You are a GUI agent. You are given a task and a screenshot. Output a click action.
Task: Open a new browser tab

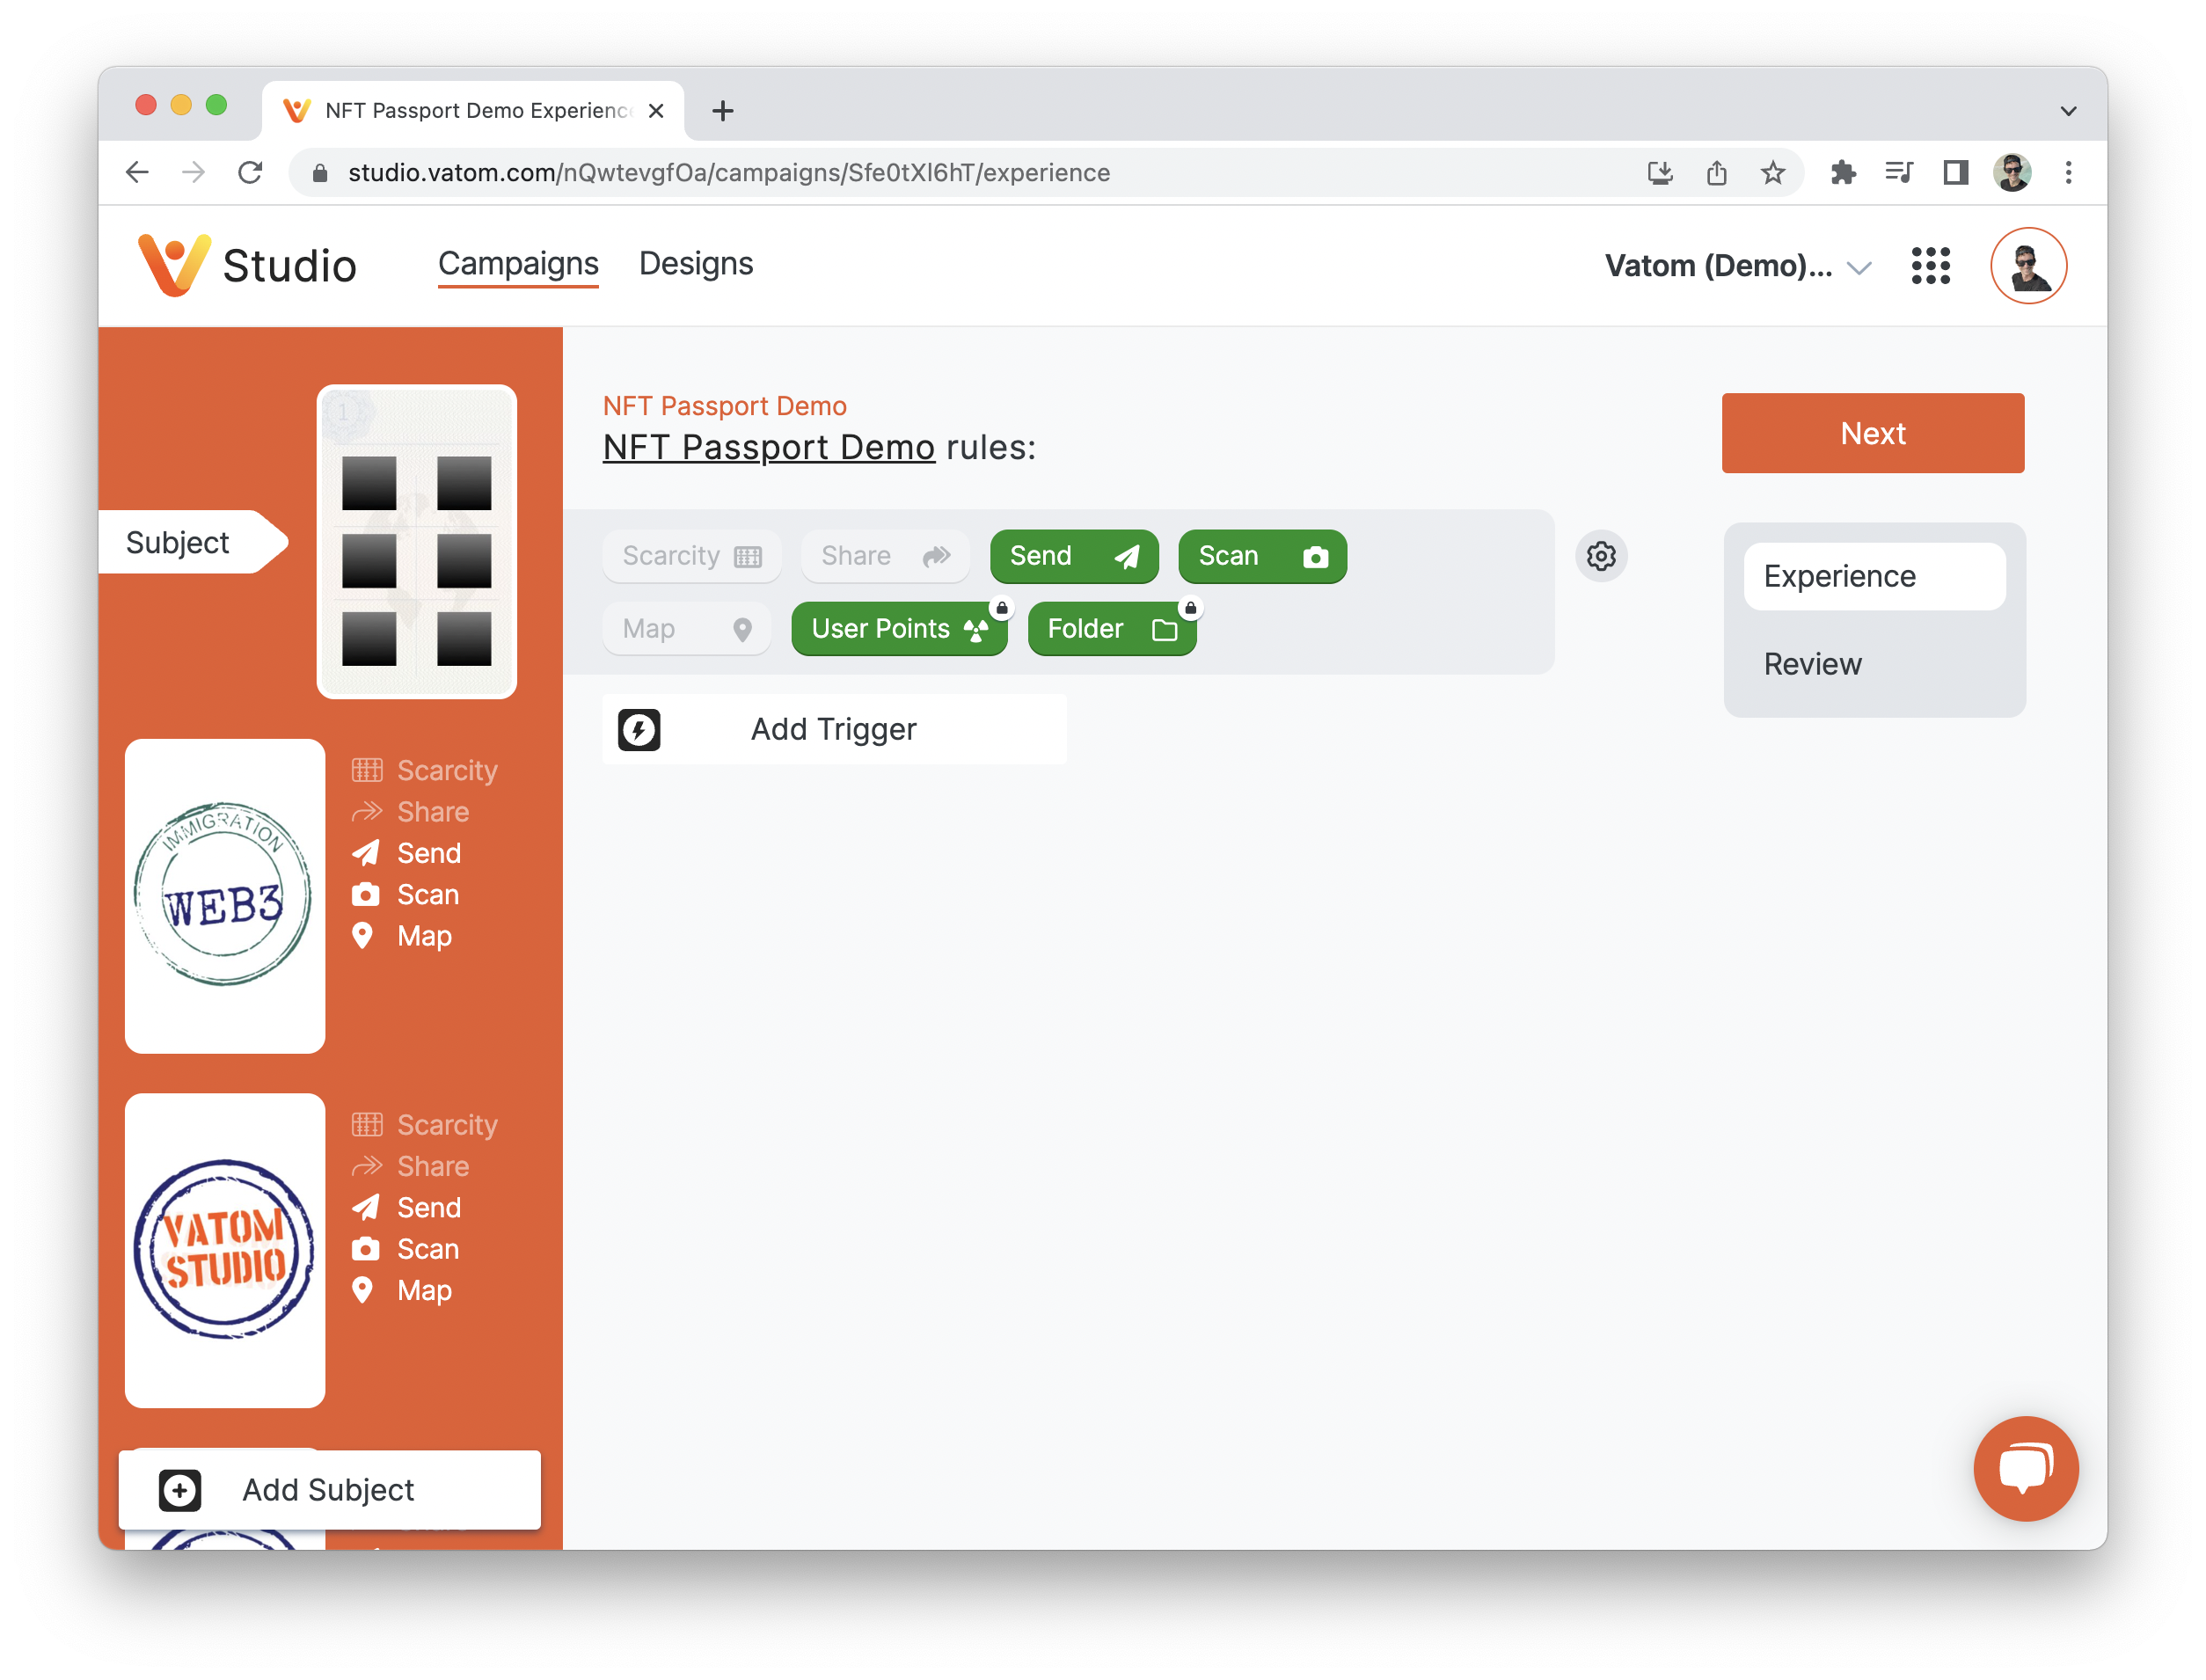point(722,110)
